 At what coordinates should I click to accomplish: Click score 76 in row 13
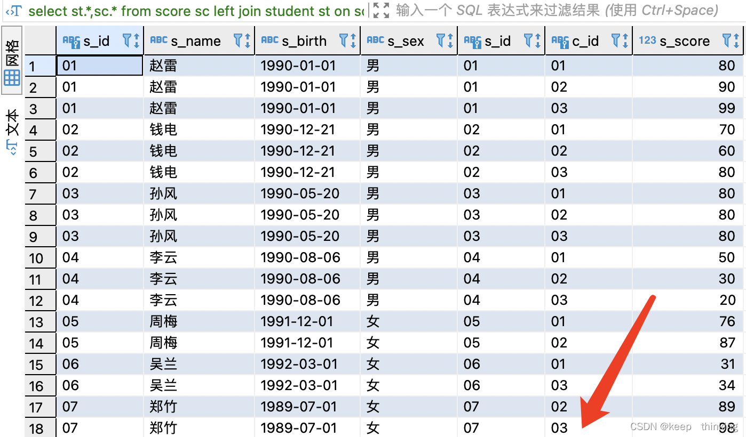point(688,321)
